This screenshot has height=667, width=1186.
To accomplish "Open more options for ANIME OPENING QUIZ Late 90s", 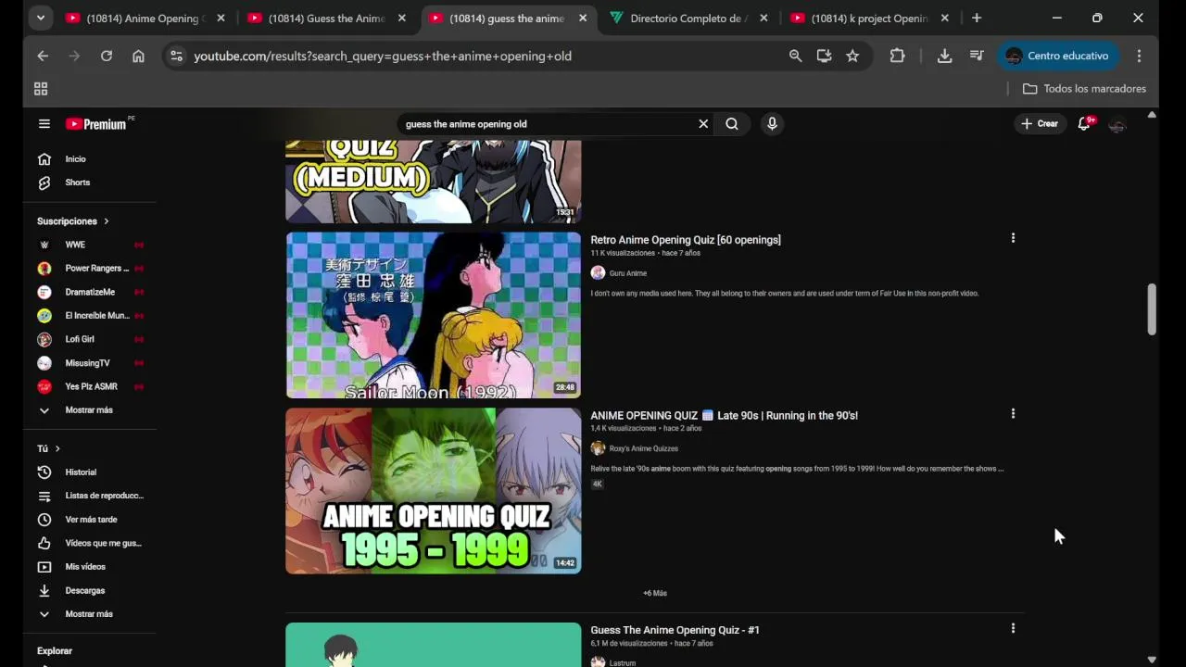I will 1013,414.
